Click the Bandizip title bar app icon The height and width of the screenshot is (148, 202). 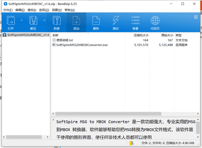tap(6, 4)
